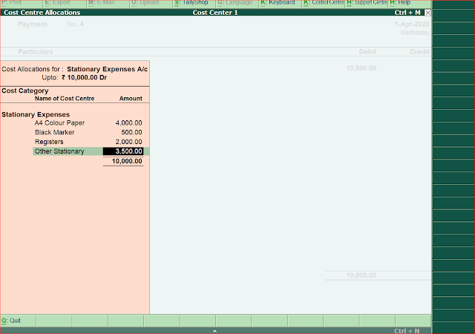
Task: Click the 4,000.00 amount for A4 Colour Paper
Action: [128, 123]
